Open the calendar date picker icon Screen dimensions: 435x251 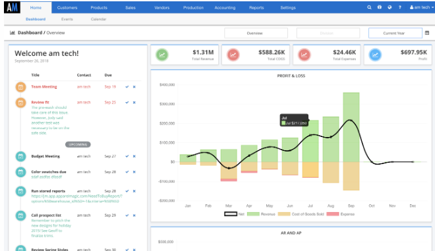pyautogui.click(x=427, y=33)
